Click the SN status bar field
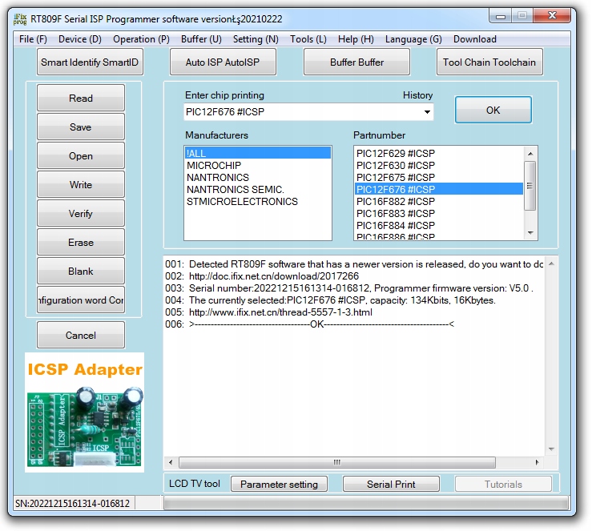This screenshot has width=592, height=531. 74,504
